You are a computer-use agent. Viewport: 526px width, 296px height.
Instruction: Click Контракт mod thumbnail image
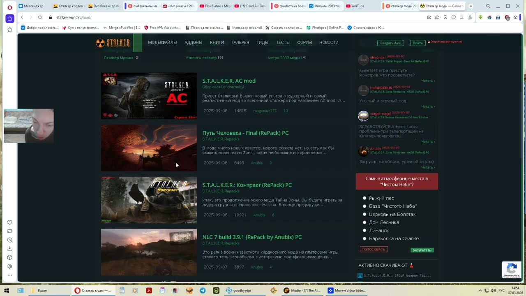pyautogui.click(x=149, y=200)
